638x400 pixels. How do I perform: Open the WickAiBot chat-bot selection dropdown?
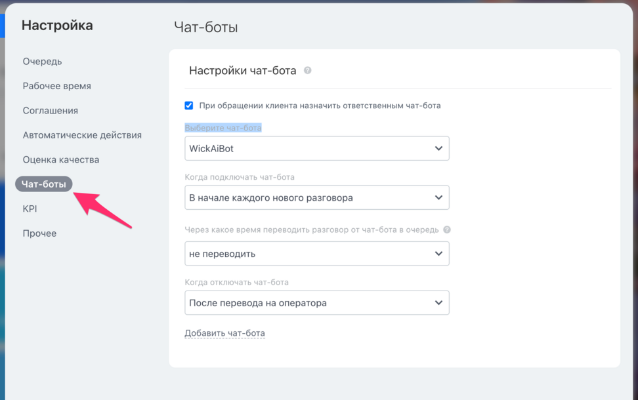[x=317, y=148]
